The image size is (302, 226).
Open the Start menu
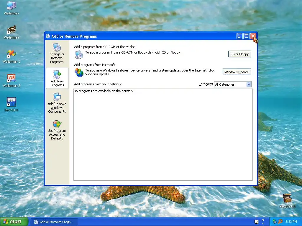click(x=14, y=222)
